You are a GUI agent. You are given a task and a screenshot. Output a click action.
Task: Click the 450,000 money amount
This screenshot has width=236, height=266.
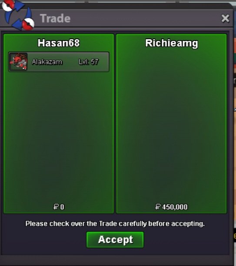pyautogui.click(x=175, y=207)
